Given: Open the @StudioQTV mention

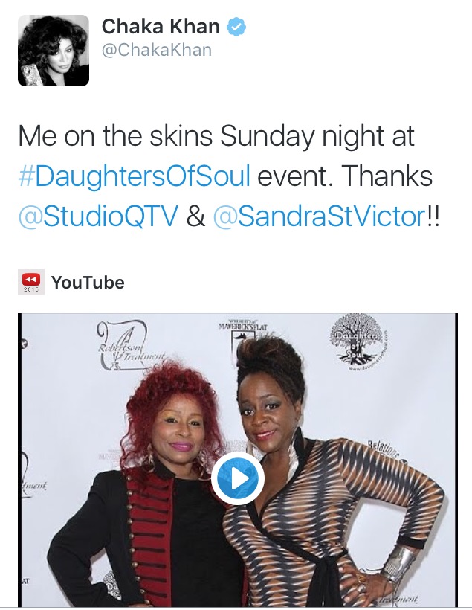Looking at the screenshot, I should coord(98,216).
